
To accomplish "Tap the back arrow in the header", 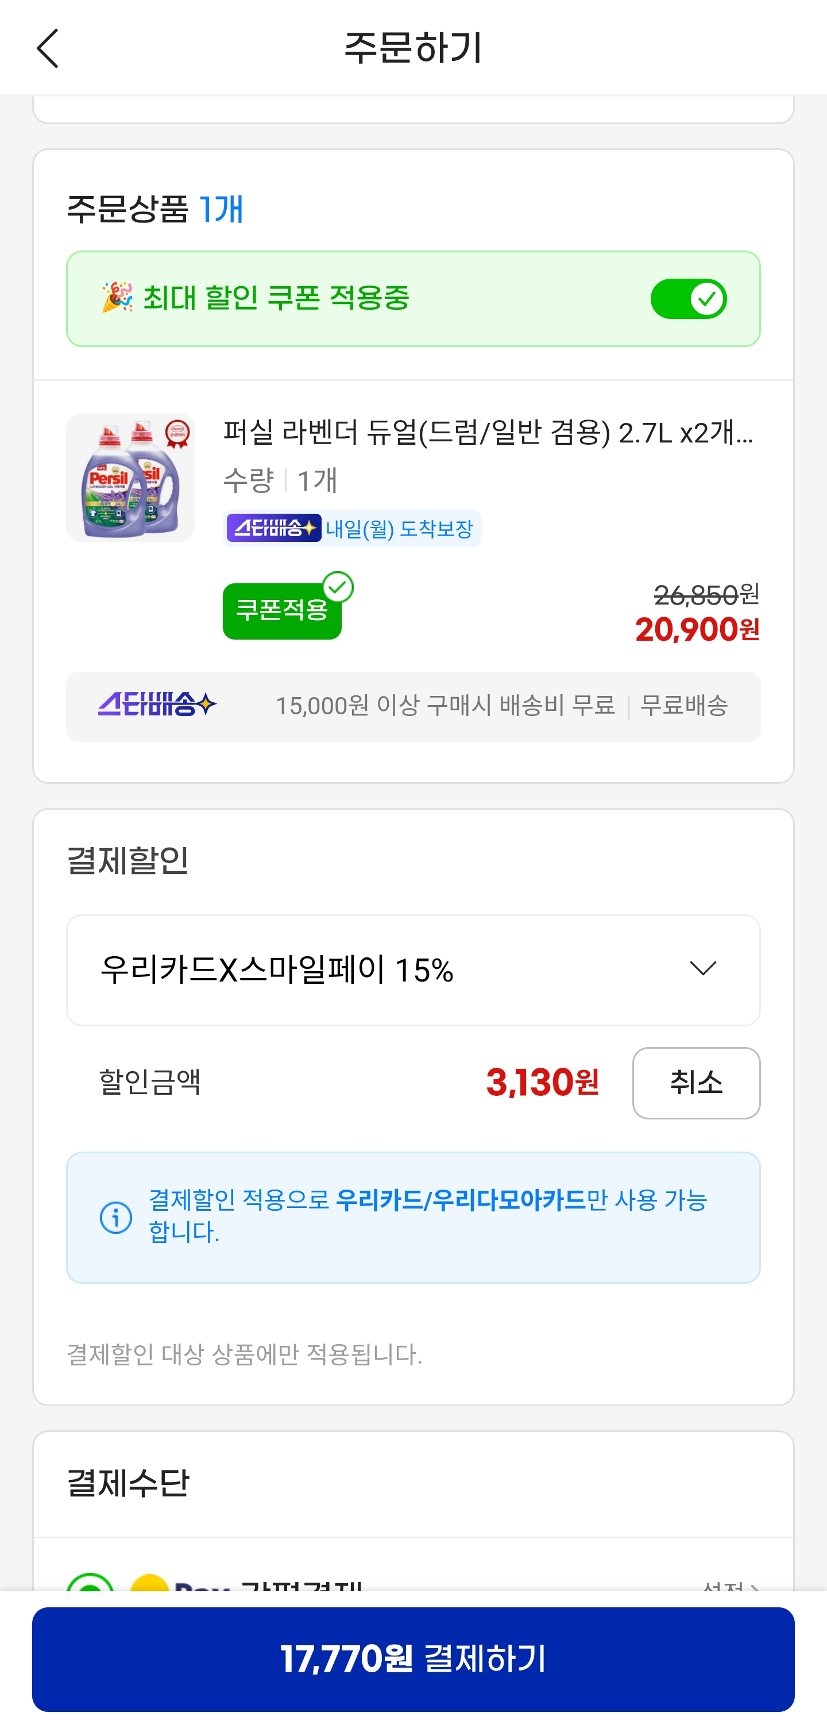I will coord(48,48).
